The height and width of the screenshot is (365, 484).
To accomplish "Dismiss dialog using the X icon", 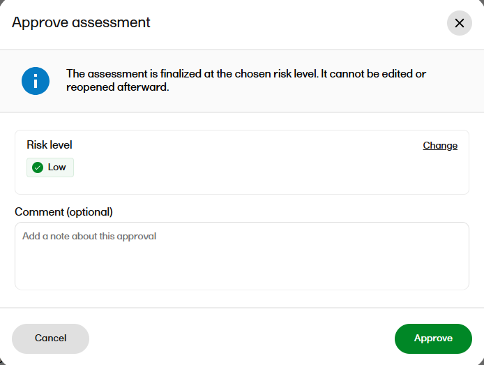I will [460, 23].
